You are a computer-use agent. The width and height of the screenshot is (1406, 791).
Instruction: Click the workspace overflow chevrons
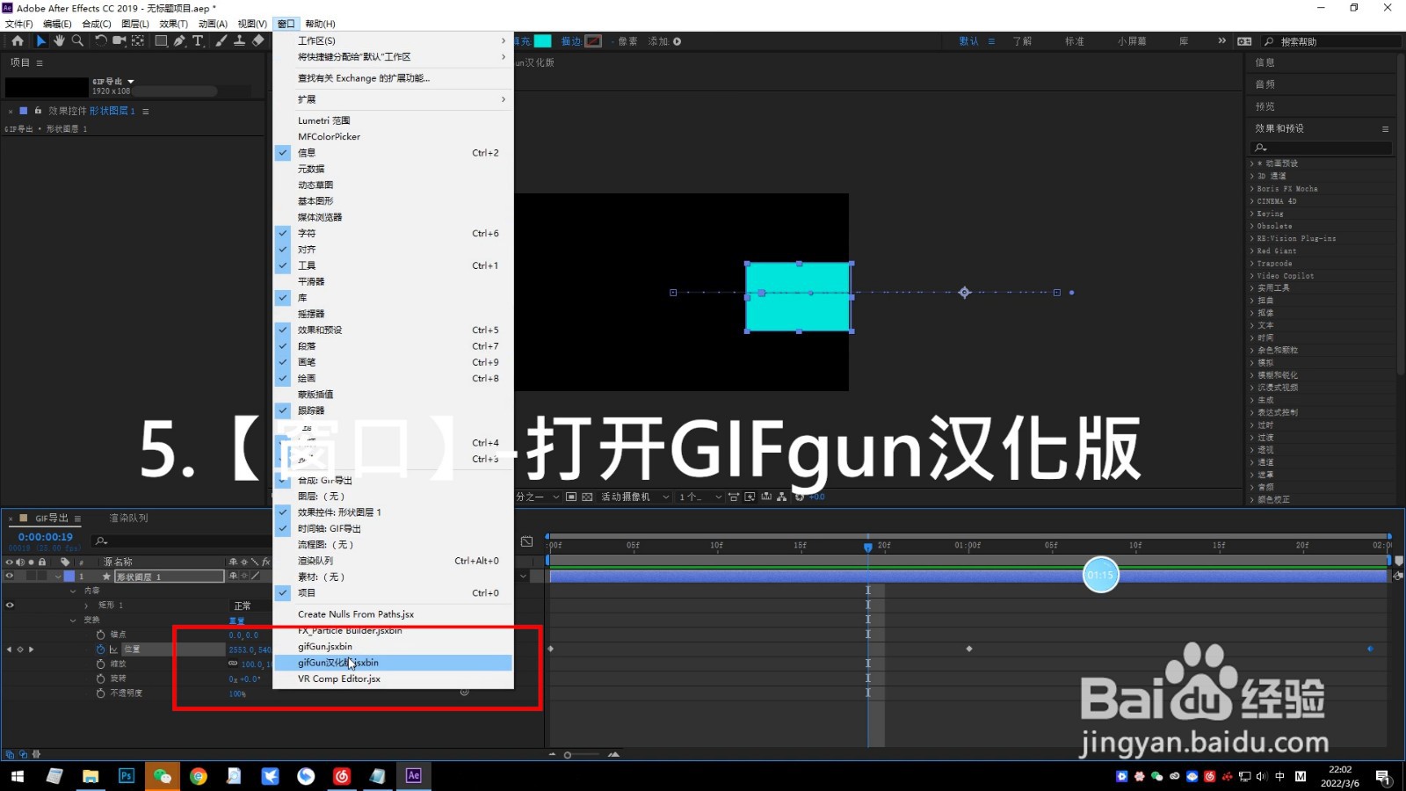pos(1221,40)
